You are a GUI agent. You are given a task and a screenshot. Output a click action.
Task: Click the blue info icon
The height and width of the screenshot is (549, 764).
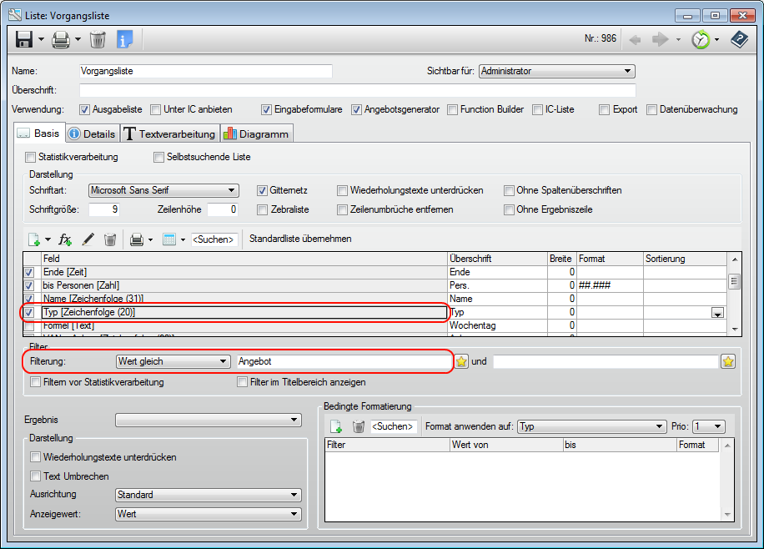(124, 39)
